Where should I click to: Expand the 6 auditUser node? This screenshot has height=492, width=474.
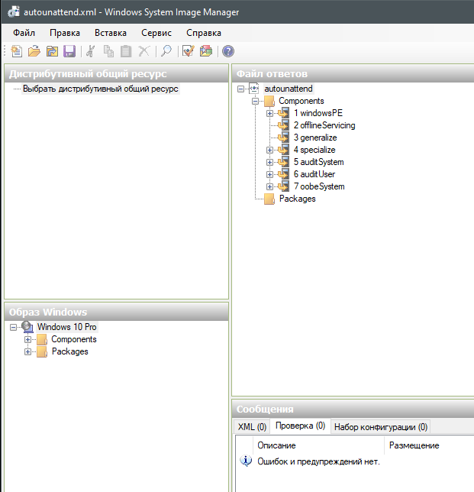(269, 174)
